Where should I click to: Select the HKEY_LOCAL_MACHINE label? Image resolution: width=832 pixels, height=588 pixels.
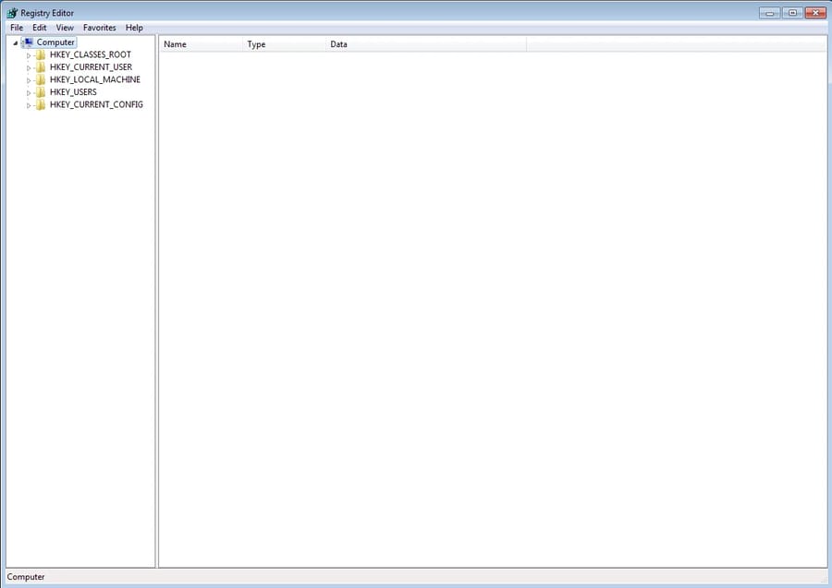click(95, 79)
